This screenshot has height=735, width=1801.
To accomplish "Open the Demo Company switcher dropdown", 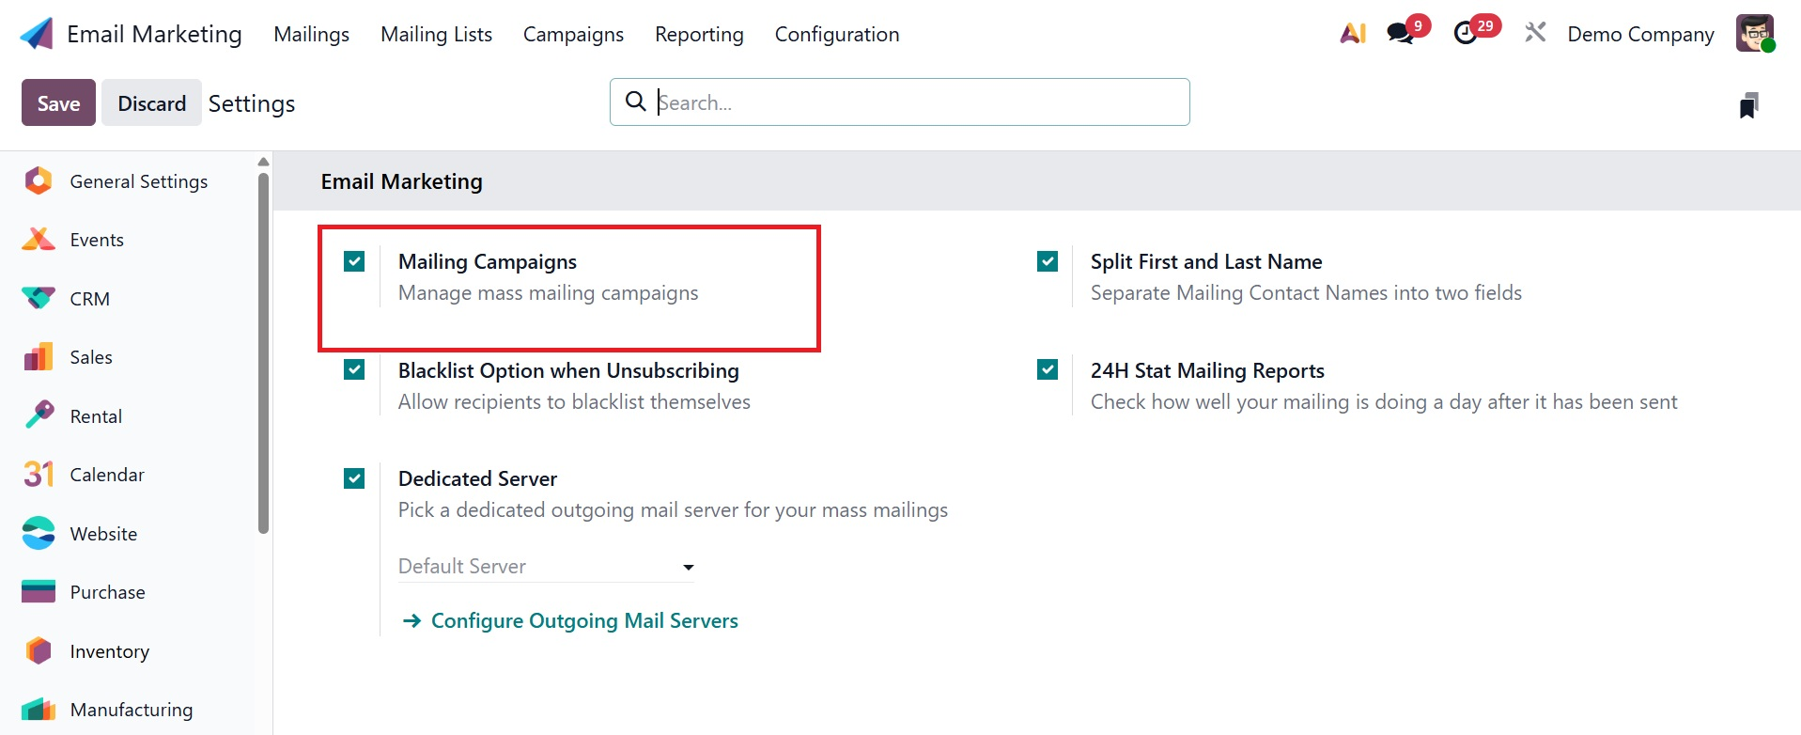I will (x=1640, y=34).
